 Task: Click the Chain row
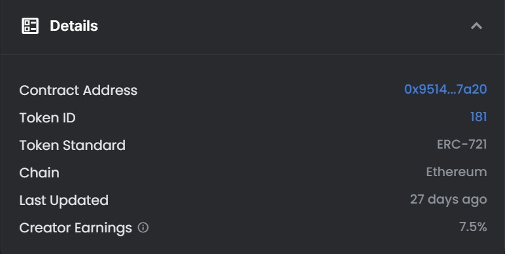click(x=253, y=172)
